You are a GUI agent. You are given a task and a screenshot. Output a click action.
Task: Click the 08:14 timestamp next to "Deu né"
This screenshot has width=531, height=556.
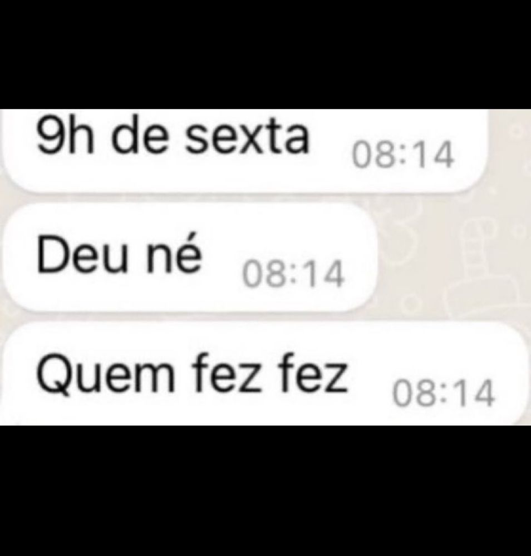[293, 274]
